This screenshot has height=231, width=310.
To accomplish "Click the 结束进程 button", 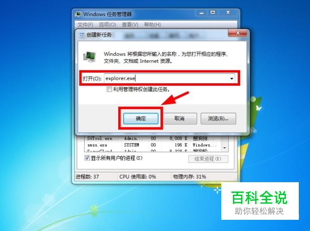I will coord(208,159).
